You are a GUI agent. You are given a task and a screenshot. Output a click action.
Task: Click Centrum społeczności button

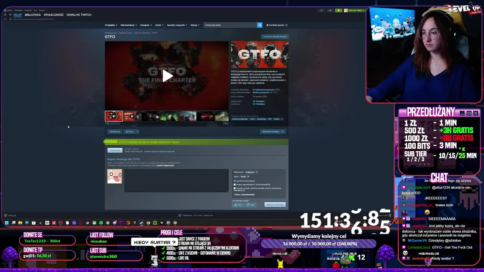pos(275,37)
